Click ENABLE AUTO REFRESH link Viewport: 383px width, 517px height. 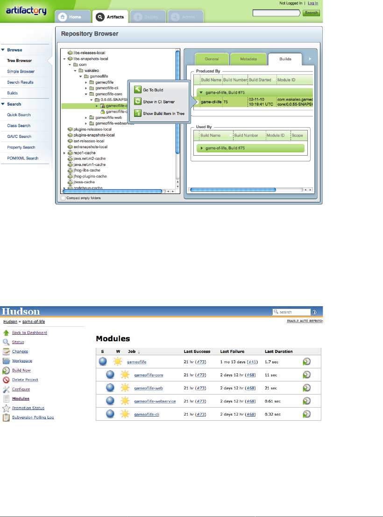305,321
